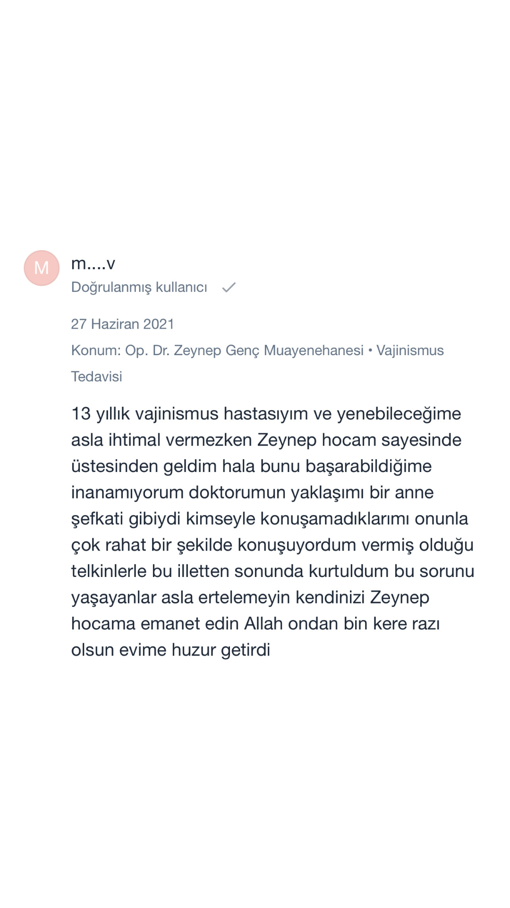Click review line starting 'üstesinden geldim'
The width and height of the screenshot is (510, 908).
click(x=251, y=466)
